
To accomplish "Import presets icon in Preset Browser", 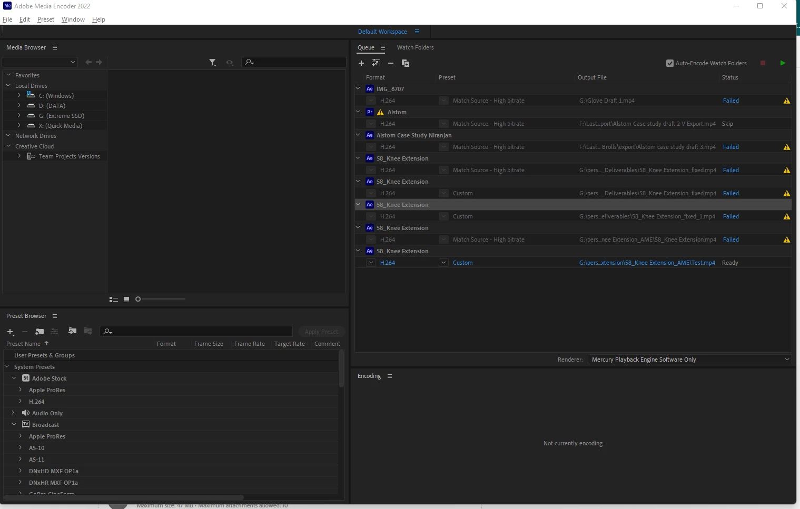I will [x=72, y=331].
